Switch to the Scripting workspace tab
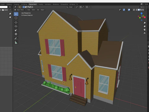The image size is (149, 112). click(72, 4)
